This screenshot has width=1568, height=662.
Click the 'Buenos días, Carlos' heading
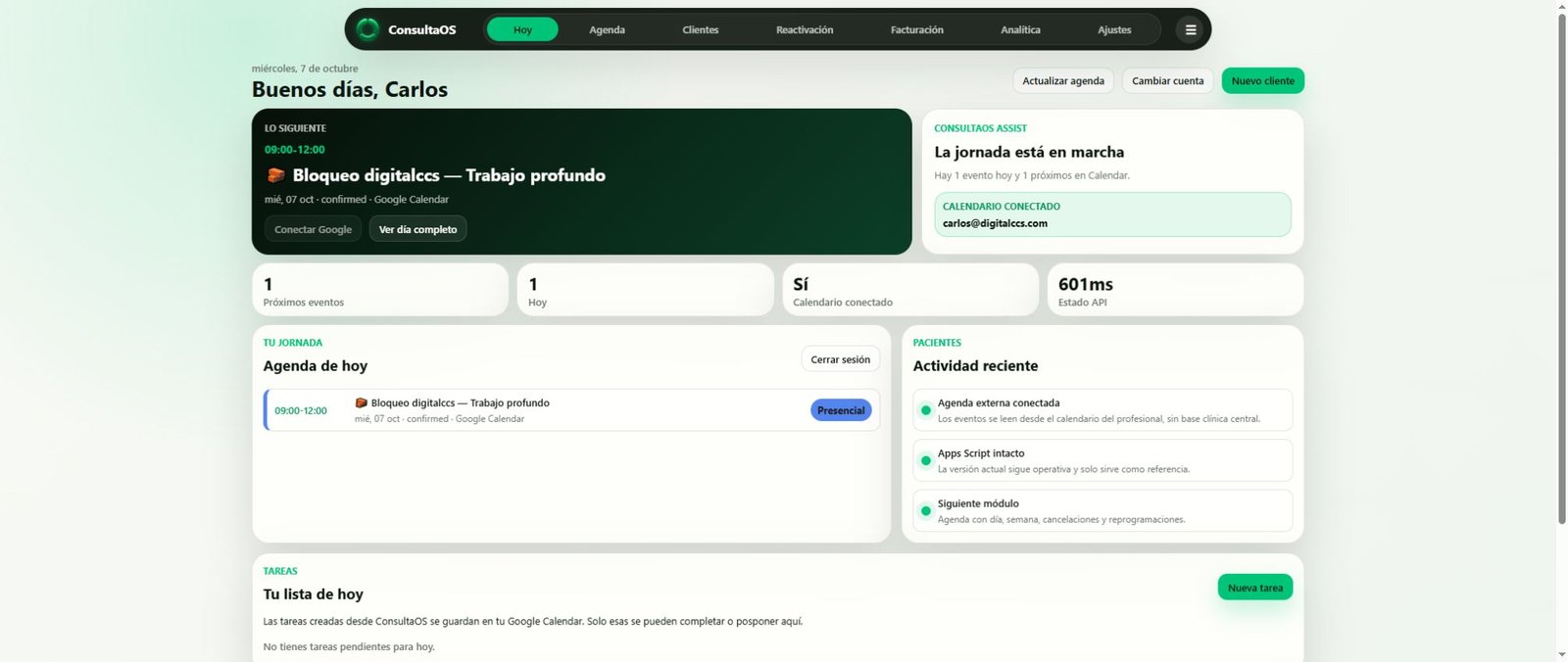pos(350,89)
